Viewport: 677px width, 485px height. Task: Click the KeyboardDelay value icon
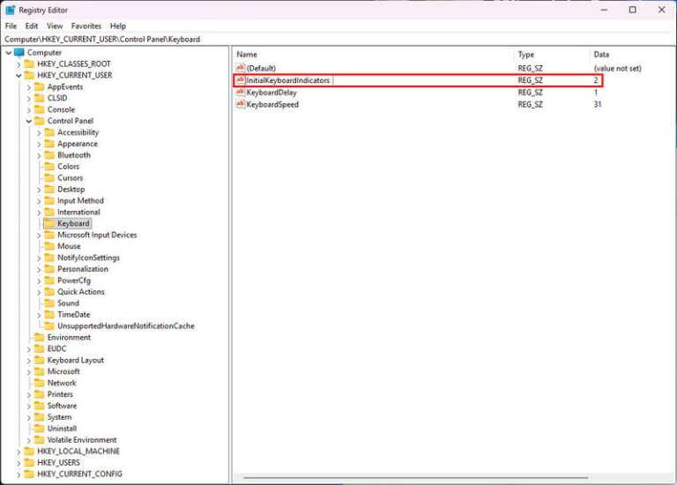point(240,93)
